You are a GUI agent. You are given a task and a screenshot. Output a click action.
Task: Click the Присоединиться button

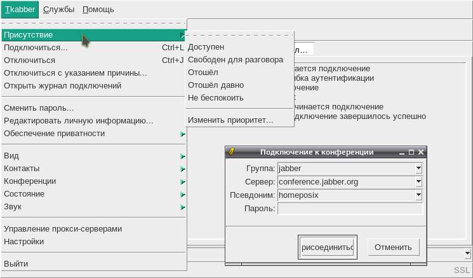(x=328, y=247)
